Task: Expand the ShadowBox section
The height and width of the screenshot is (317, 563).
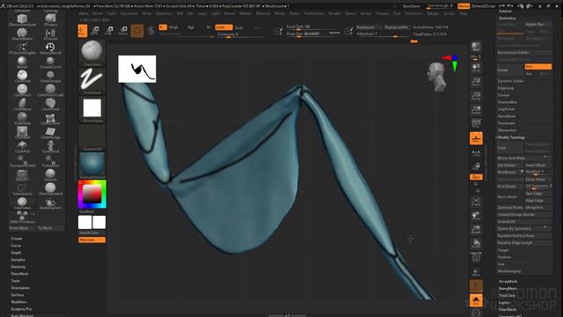Action: [507, 102]
